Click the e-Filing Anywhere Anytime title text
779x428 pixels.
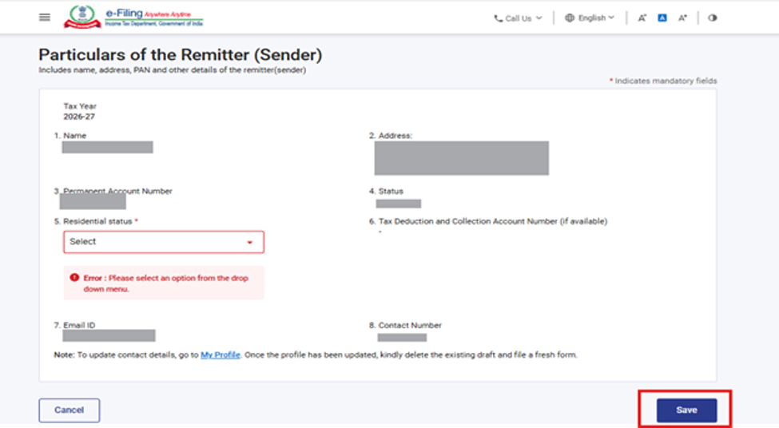(154, 14)
